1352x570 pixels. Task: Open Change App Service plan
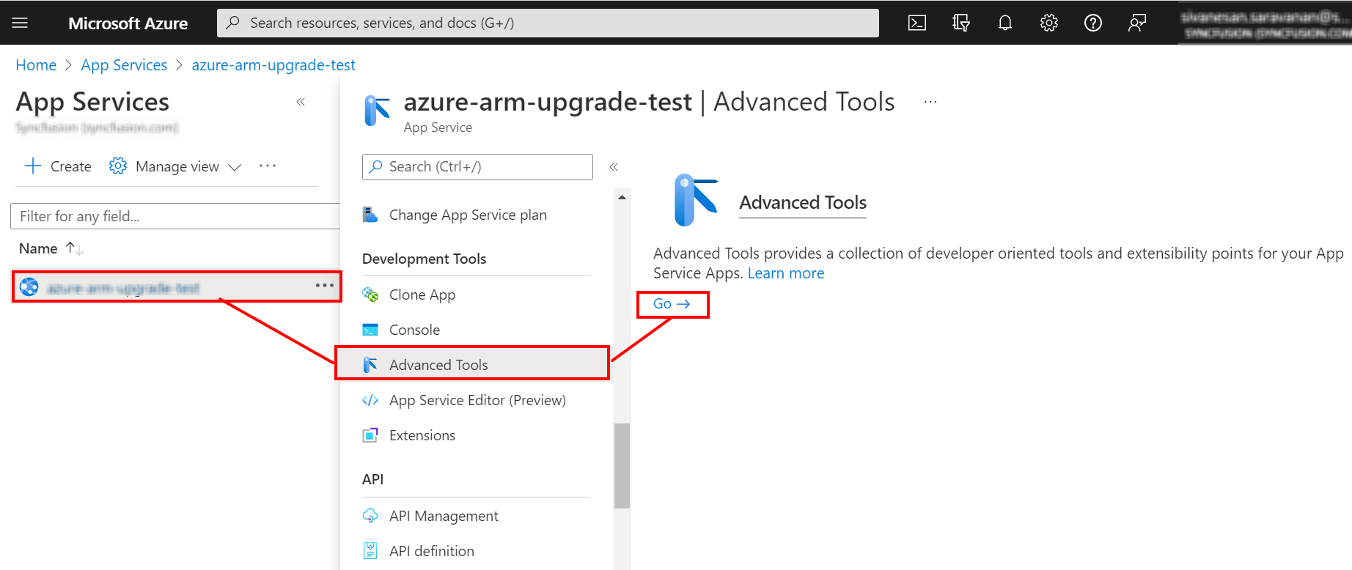(x=468, y=214)
